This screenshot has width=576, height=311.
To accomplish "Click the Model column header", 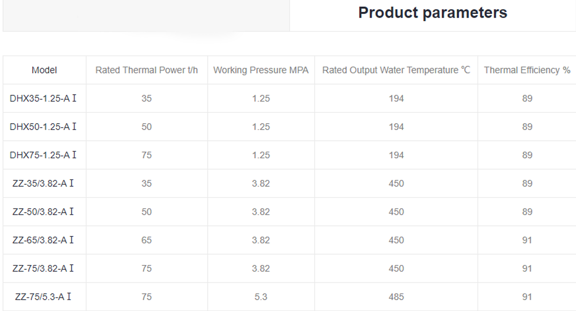I will pos(44,70).
